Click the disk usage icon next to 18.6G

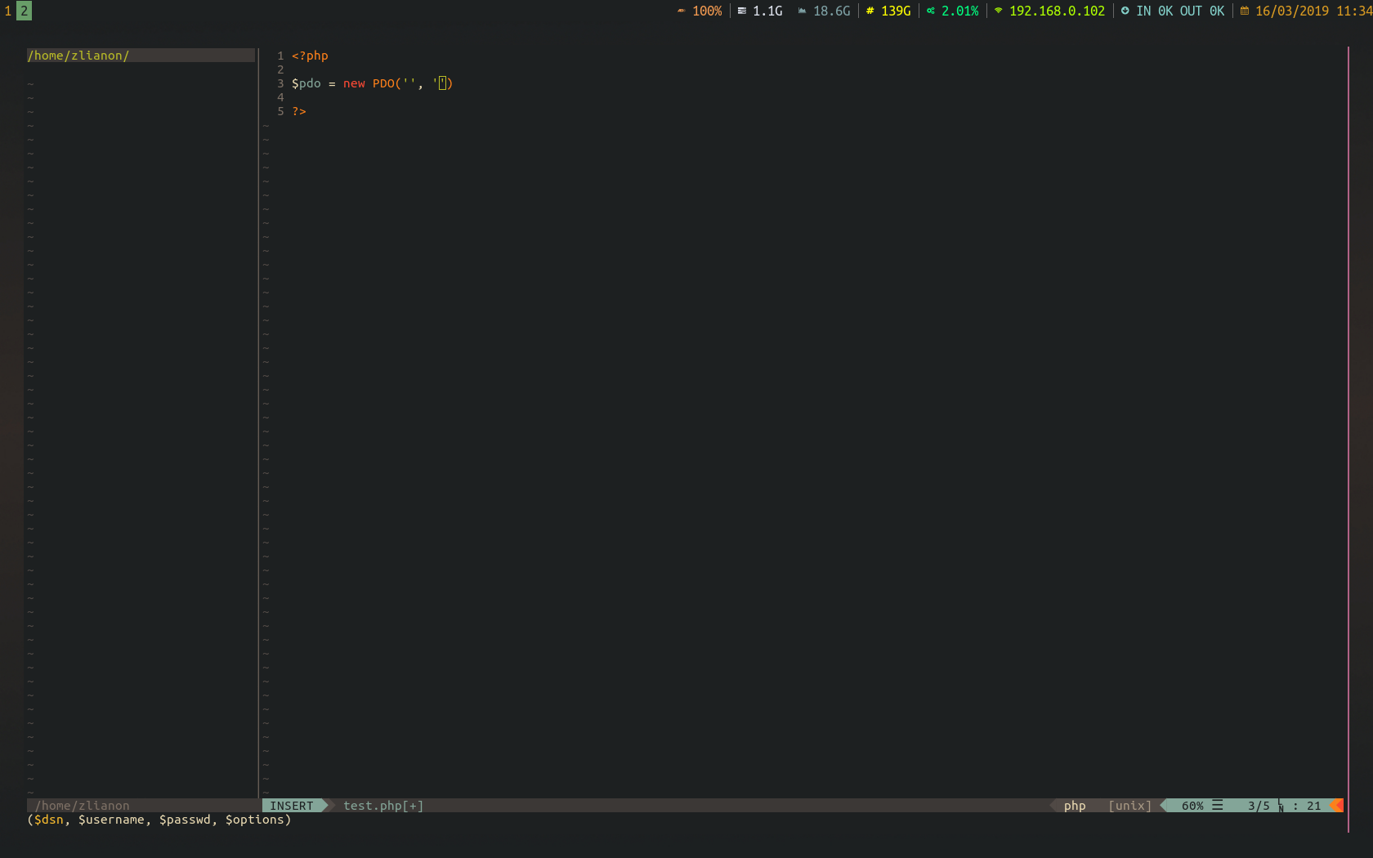point(802,11)
